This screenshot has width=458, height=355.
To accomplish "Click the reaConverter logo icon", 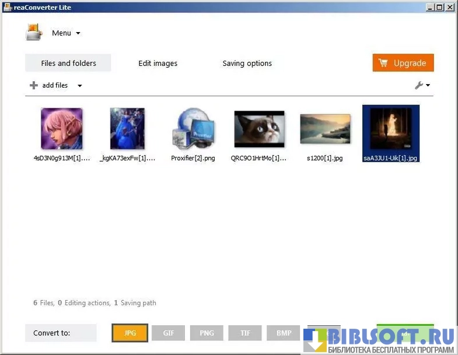I will [x=34, y=32].
